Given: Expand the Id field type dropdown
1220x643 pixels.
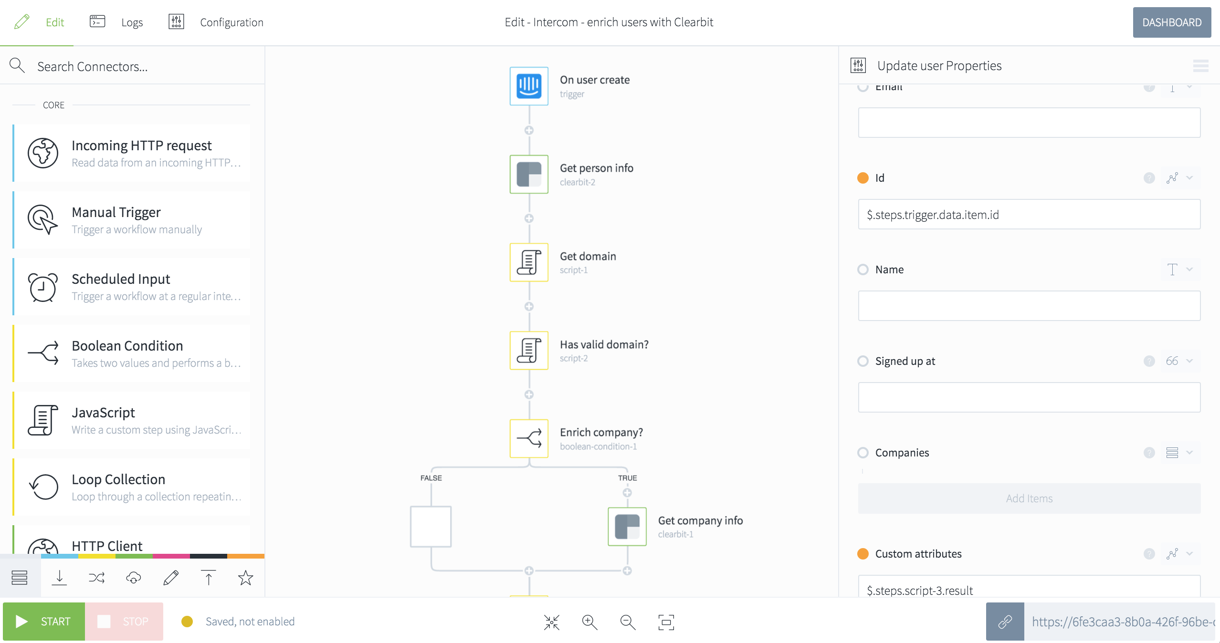Looking at the screenshot, I should coord(1190,178).
